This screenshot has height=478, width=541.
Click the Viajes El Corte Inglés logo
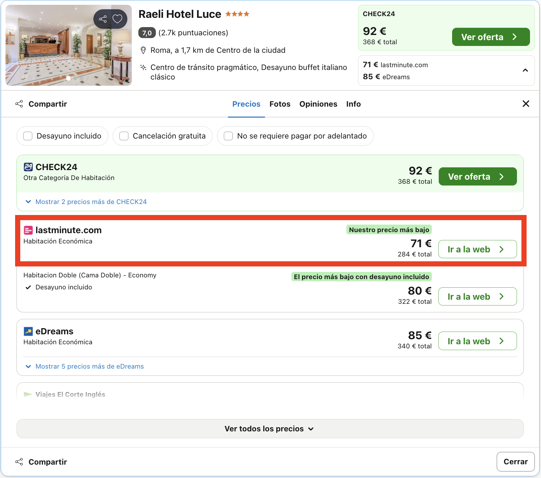coord(28,394)
